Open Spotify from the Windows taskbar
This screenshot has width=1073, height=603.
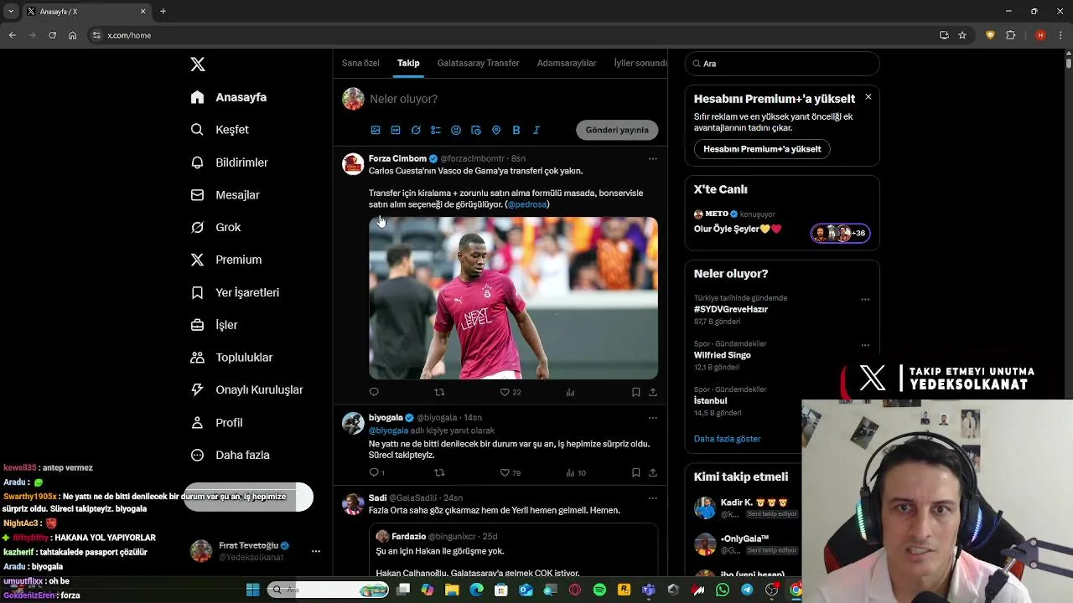click(x=599, y=590)
